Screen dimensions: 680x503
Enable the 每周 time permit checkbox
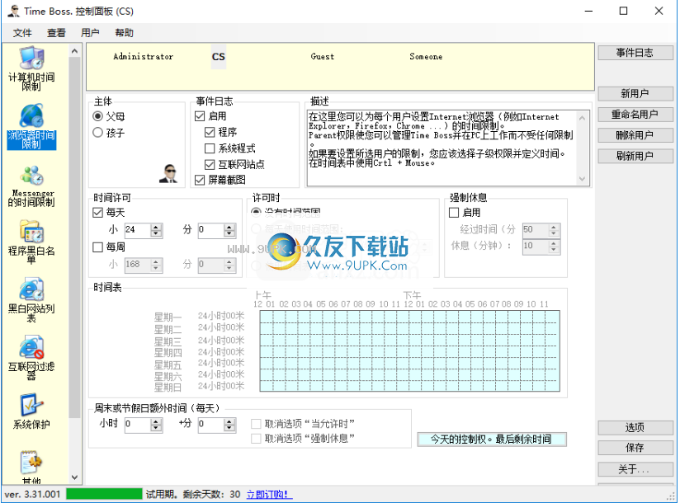tap(97, 247)
